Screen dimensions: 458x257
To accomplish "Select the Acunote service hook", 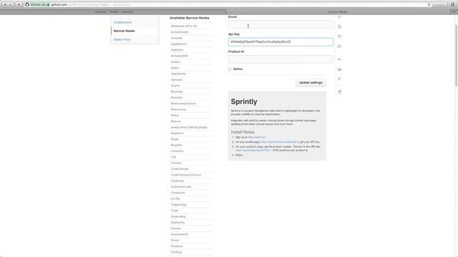I will [x=177, y=38].
